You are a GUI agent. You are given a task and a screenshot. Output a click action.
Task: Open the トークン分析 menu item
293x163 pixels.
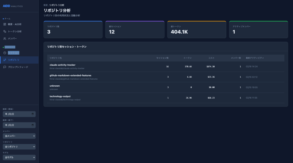15,32
